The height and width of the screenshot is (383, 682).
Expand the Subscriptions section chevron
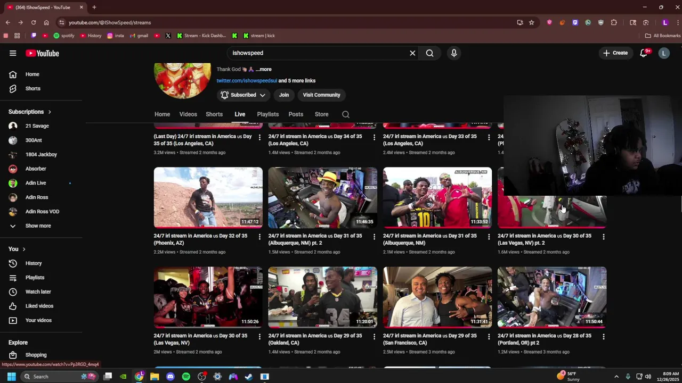click(x=50, y=112)
